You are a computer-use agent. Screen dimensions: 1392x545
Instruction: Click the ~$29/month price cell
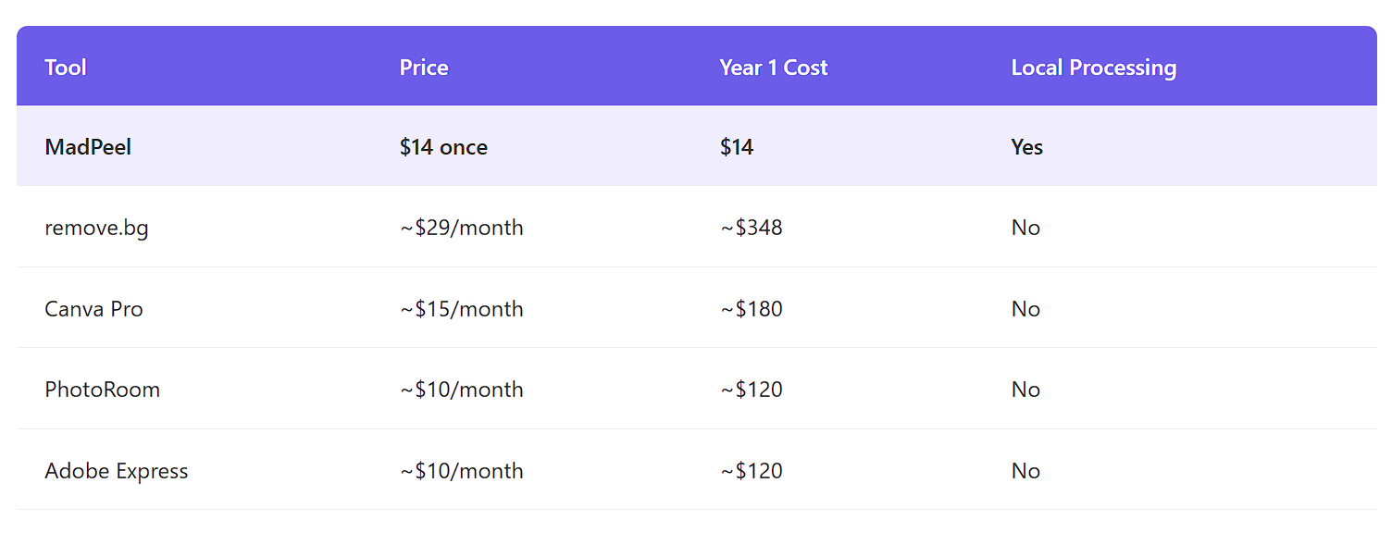(461, 228)
